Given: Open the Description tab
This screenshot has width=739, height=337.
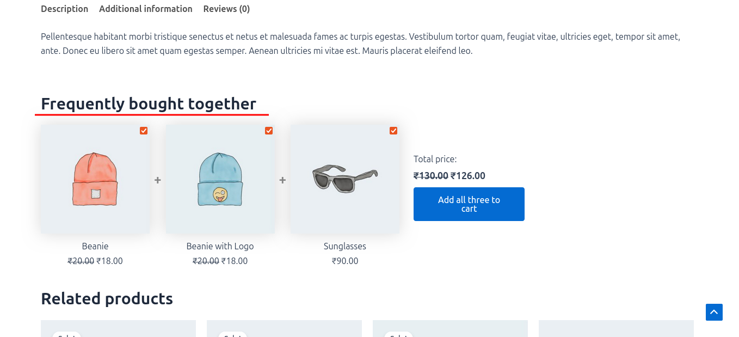Looking at the screenshot, I should (64, 9).
